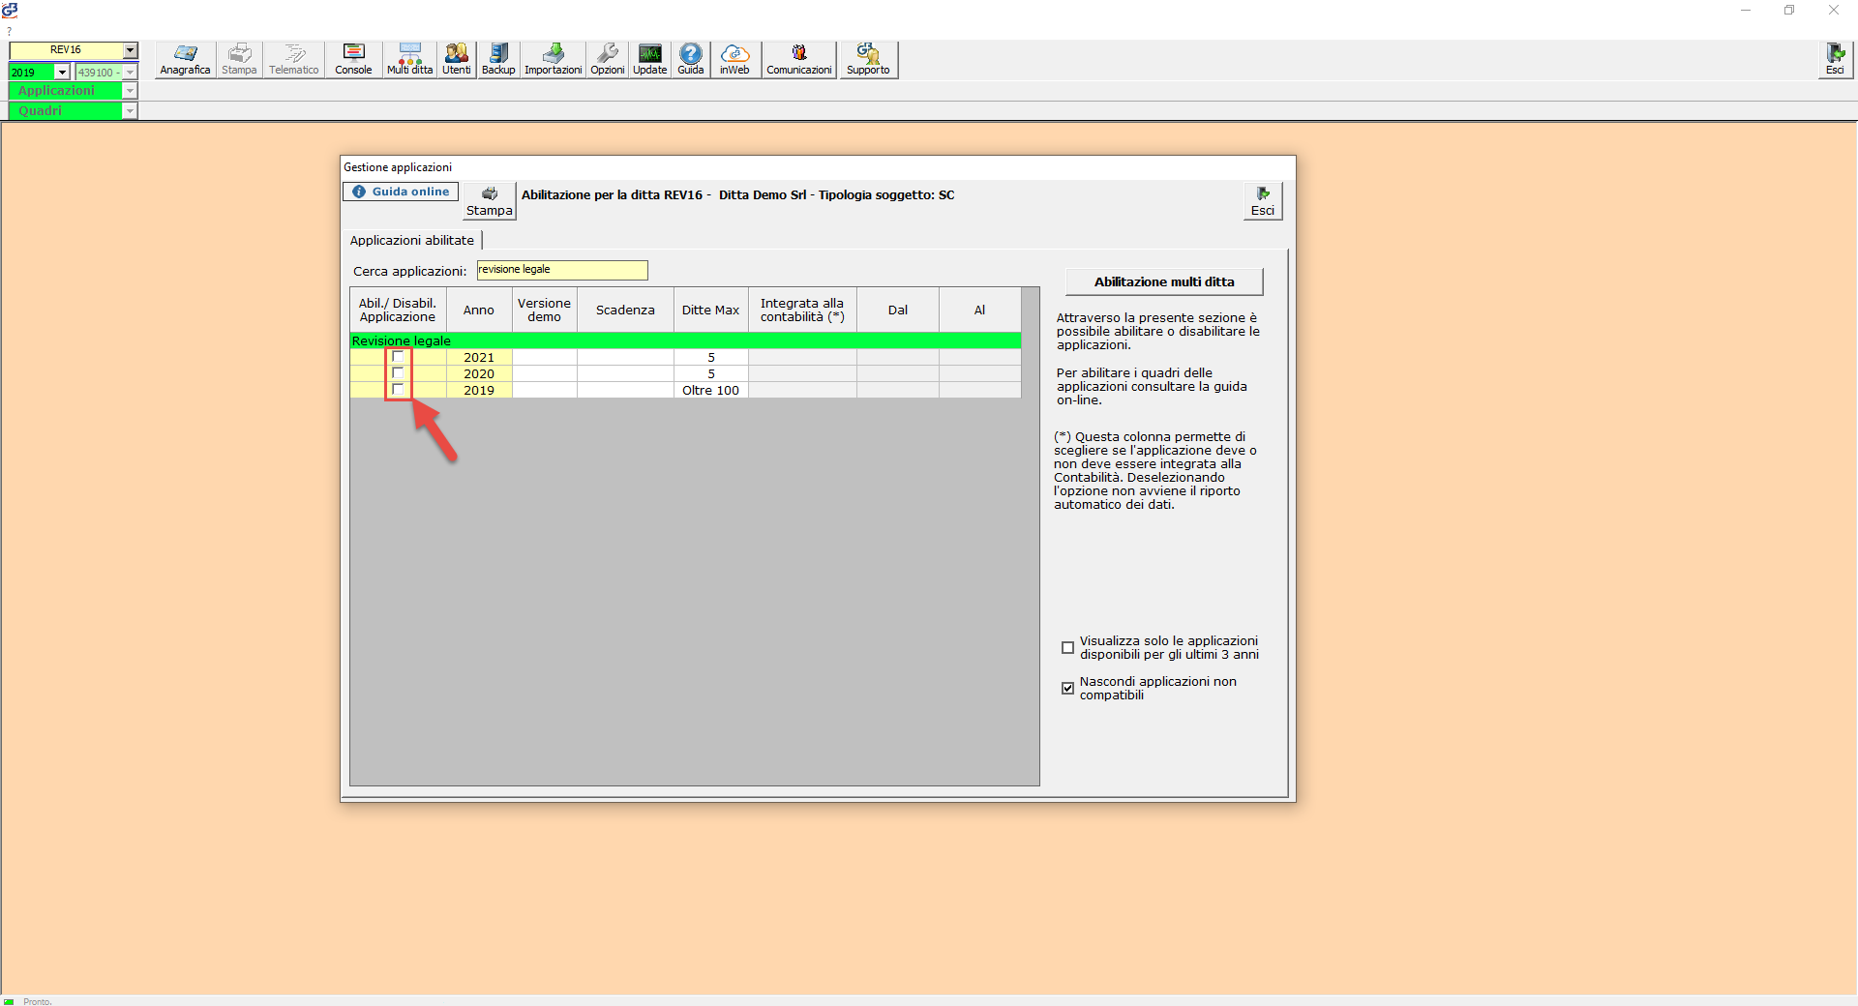Click the Oltre 100 cell
Viewport: 1858px width, 1006px height.
coord(710,390)
